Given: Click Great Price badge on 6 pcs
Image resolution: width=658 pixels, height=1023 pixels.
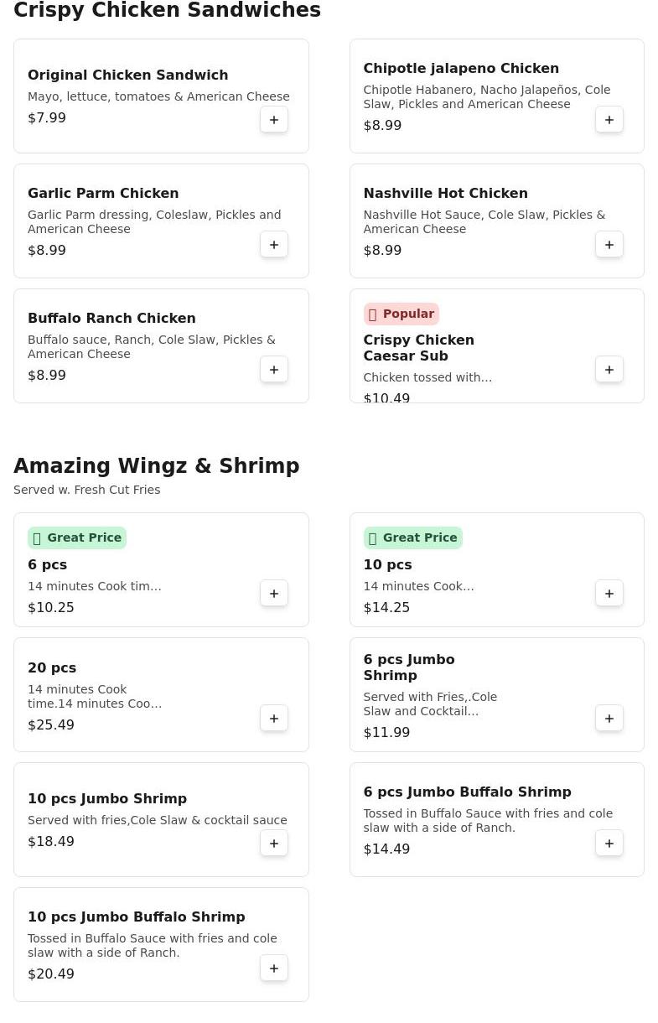Looking at the screenshot, I should [77, 538].
